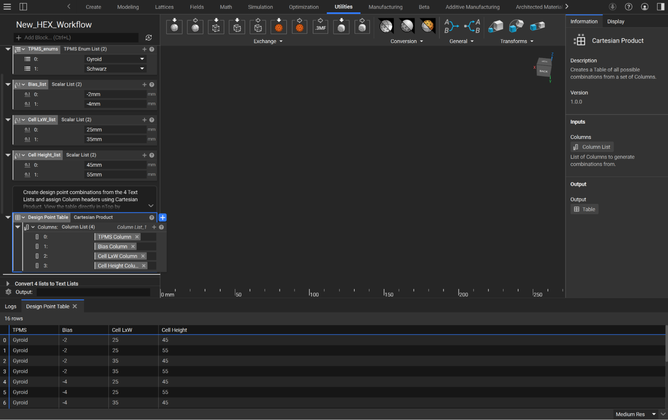Open help for Cell Height_list block
Screen dimensions: 668x420
tap(152, 155)
